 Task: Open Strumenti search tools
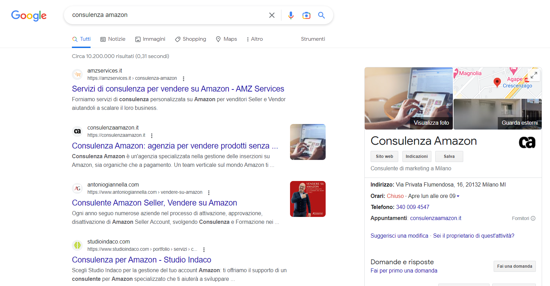(313, 39)
